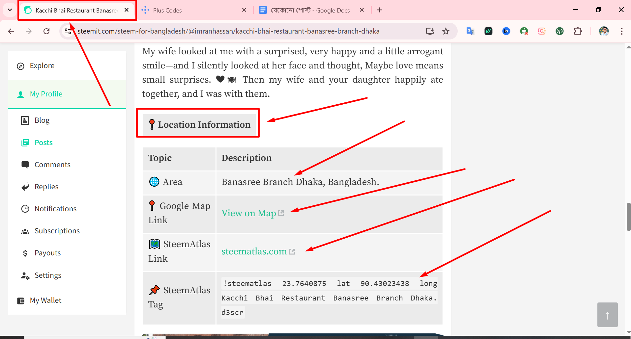Click the coordinate value 23.7640875
631x339 pixels.
point(304,284)
